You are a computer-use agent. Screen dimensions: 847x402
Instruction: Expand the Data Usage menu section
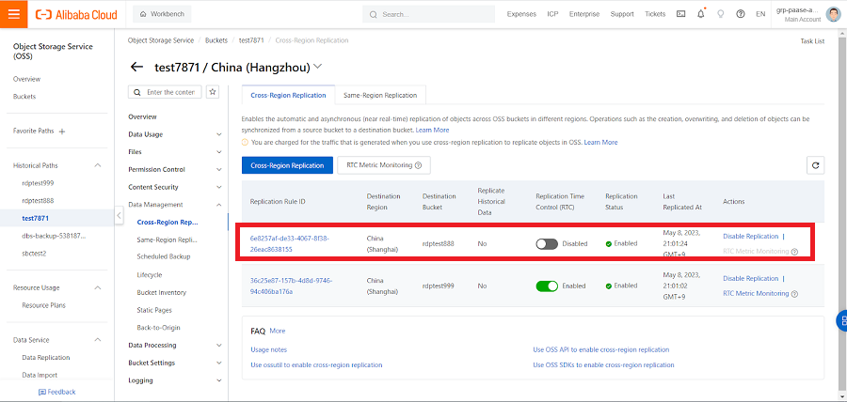218,134
